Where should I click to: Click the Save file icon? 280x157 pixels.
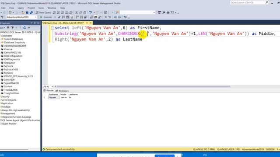(27, 13)
